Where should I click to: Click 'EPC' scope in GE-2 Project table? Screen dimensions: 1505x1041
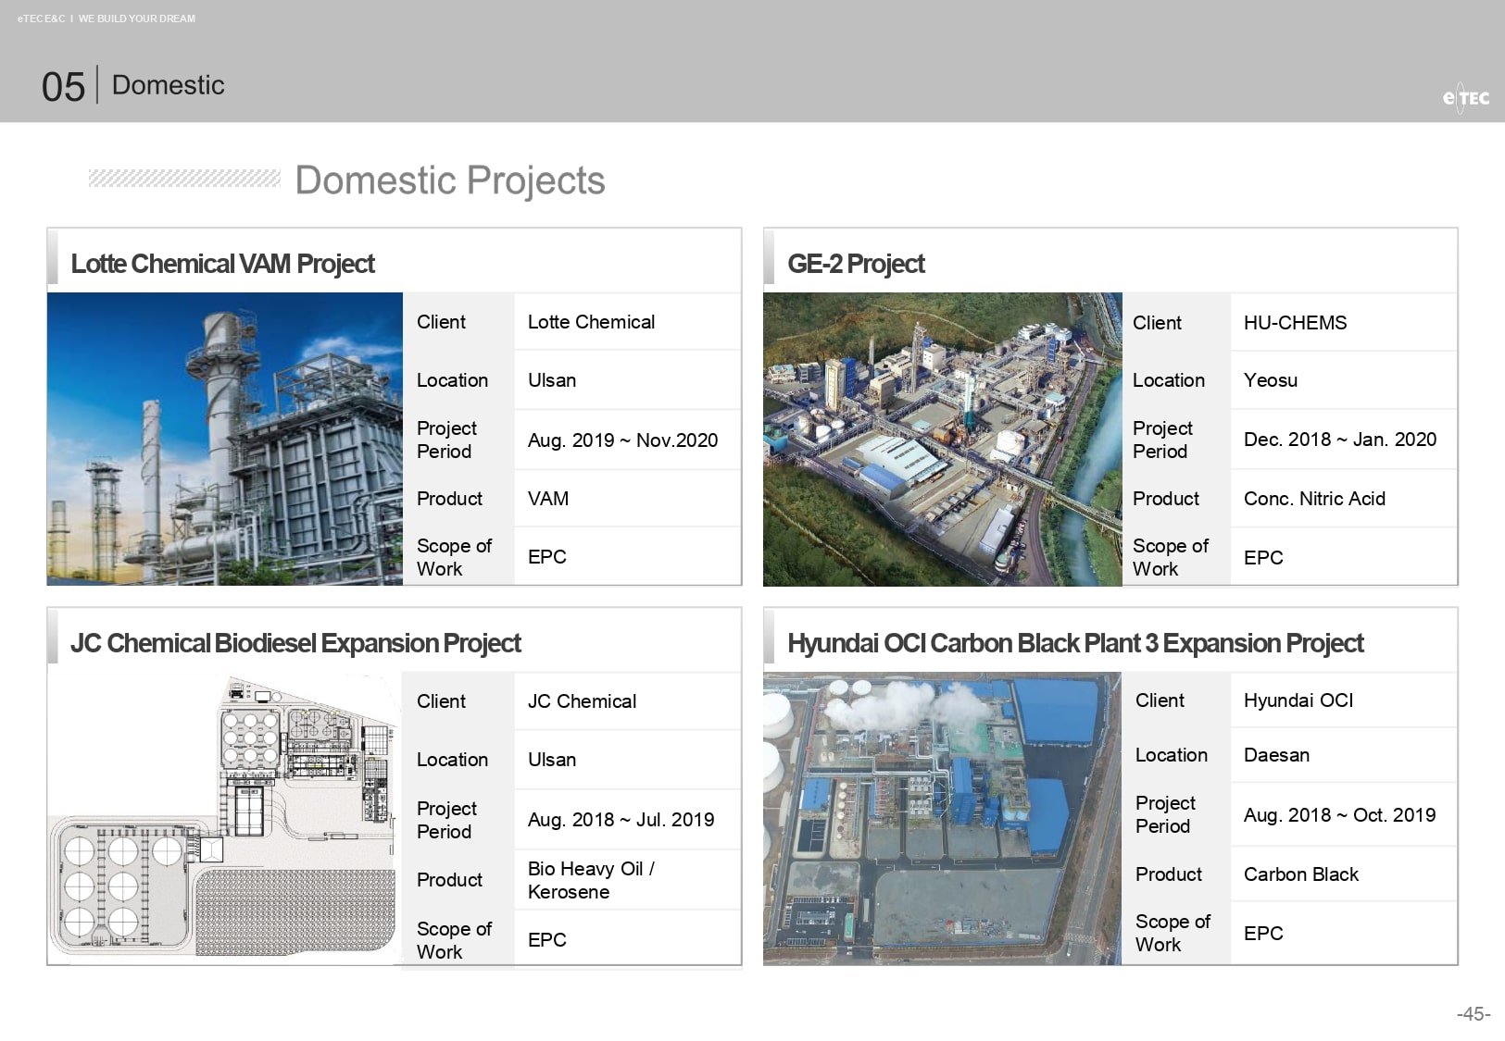[x=1263, y=558]
